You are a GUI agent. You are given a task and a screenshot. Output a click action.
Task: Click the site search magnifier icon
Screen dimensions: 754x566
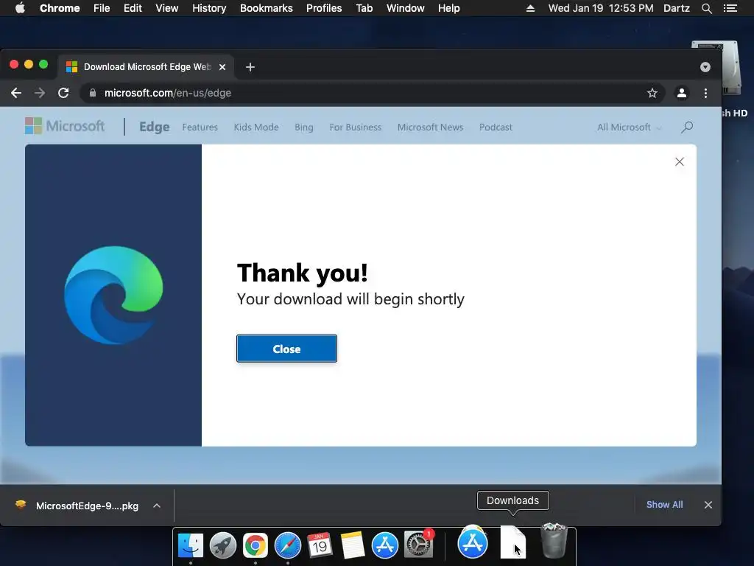687,127
